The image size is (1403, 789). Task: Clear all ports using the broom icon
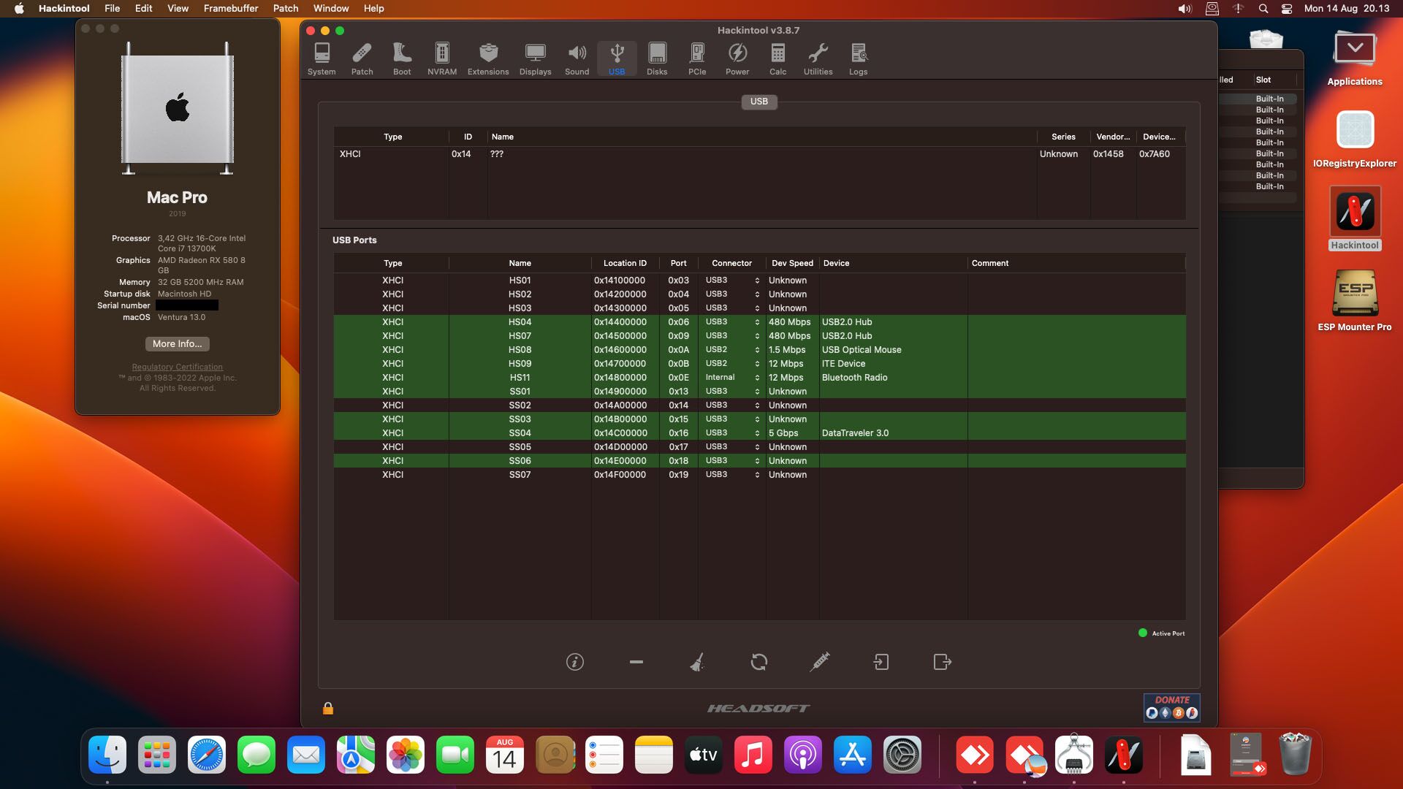(x=698, y=662)
